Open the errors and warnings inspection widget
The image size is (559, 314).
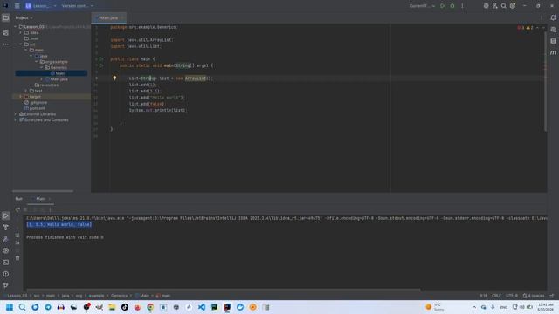(526, 27)
